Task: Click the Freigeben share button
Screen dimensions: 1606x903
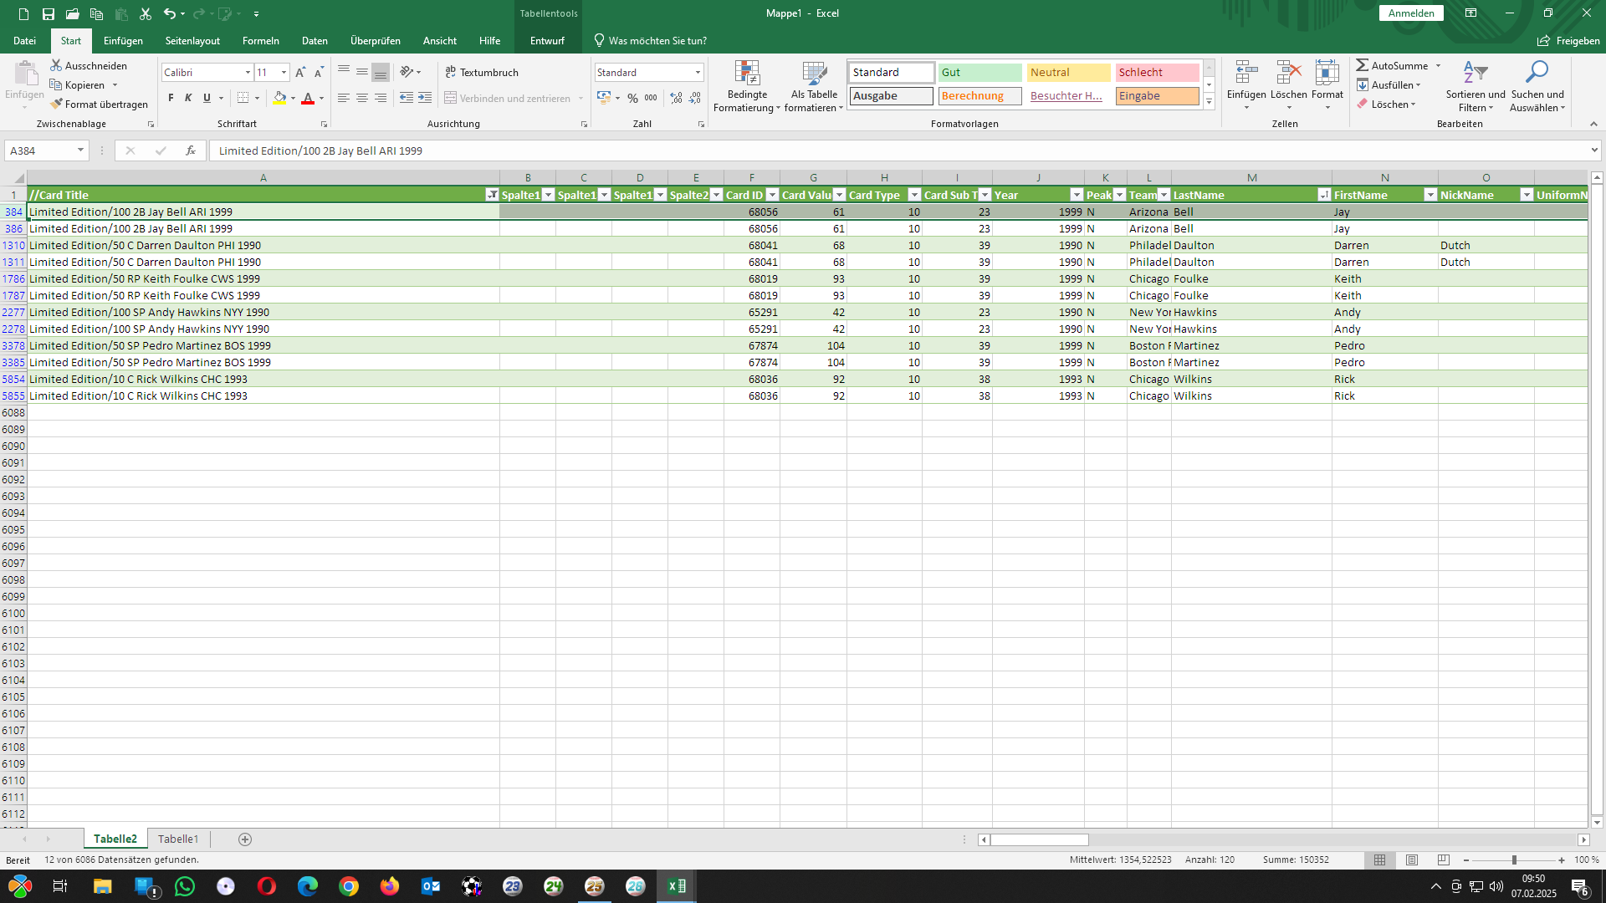Action: 1568,40
